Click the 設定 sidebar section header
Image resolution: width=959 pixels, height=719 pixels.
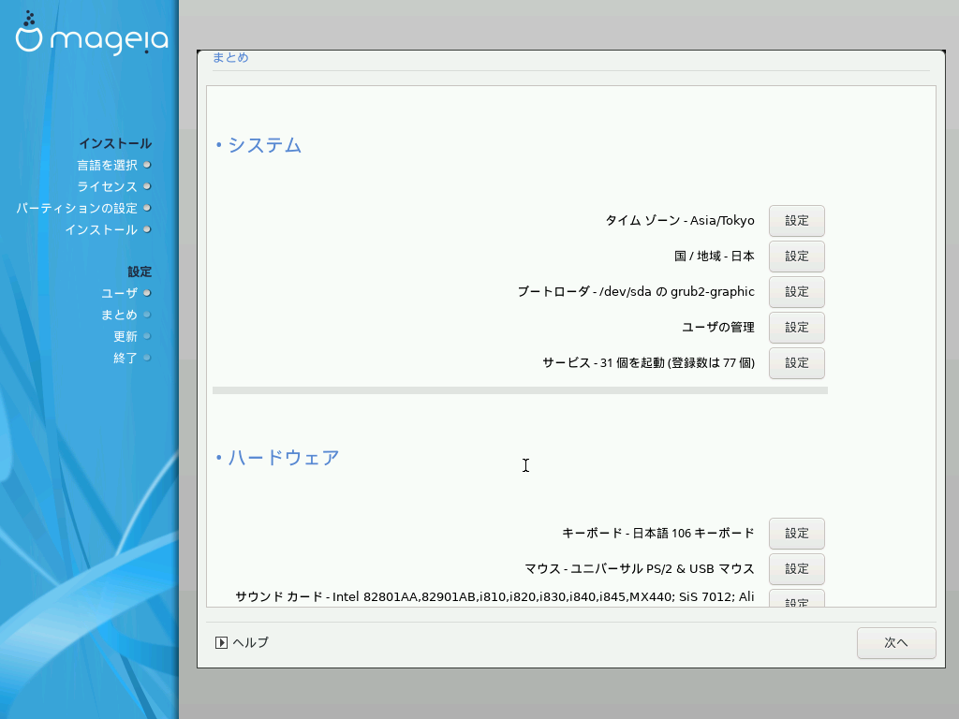point(140,271)
